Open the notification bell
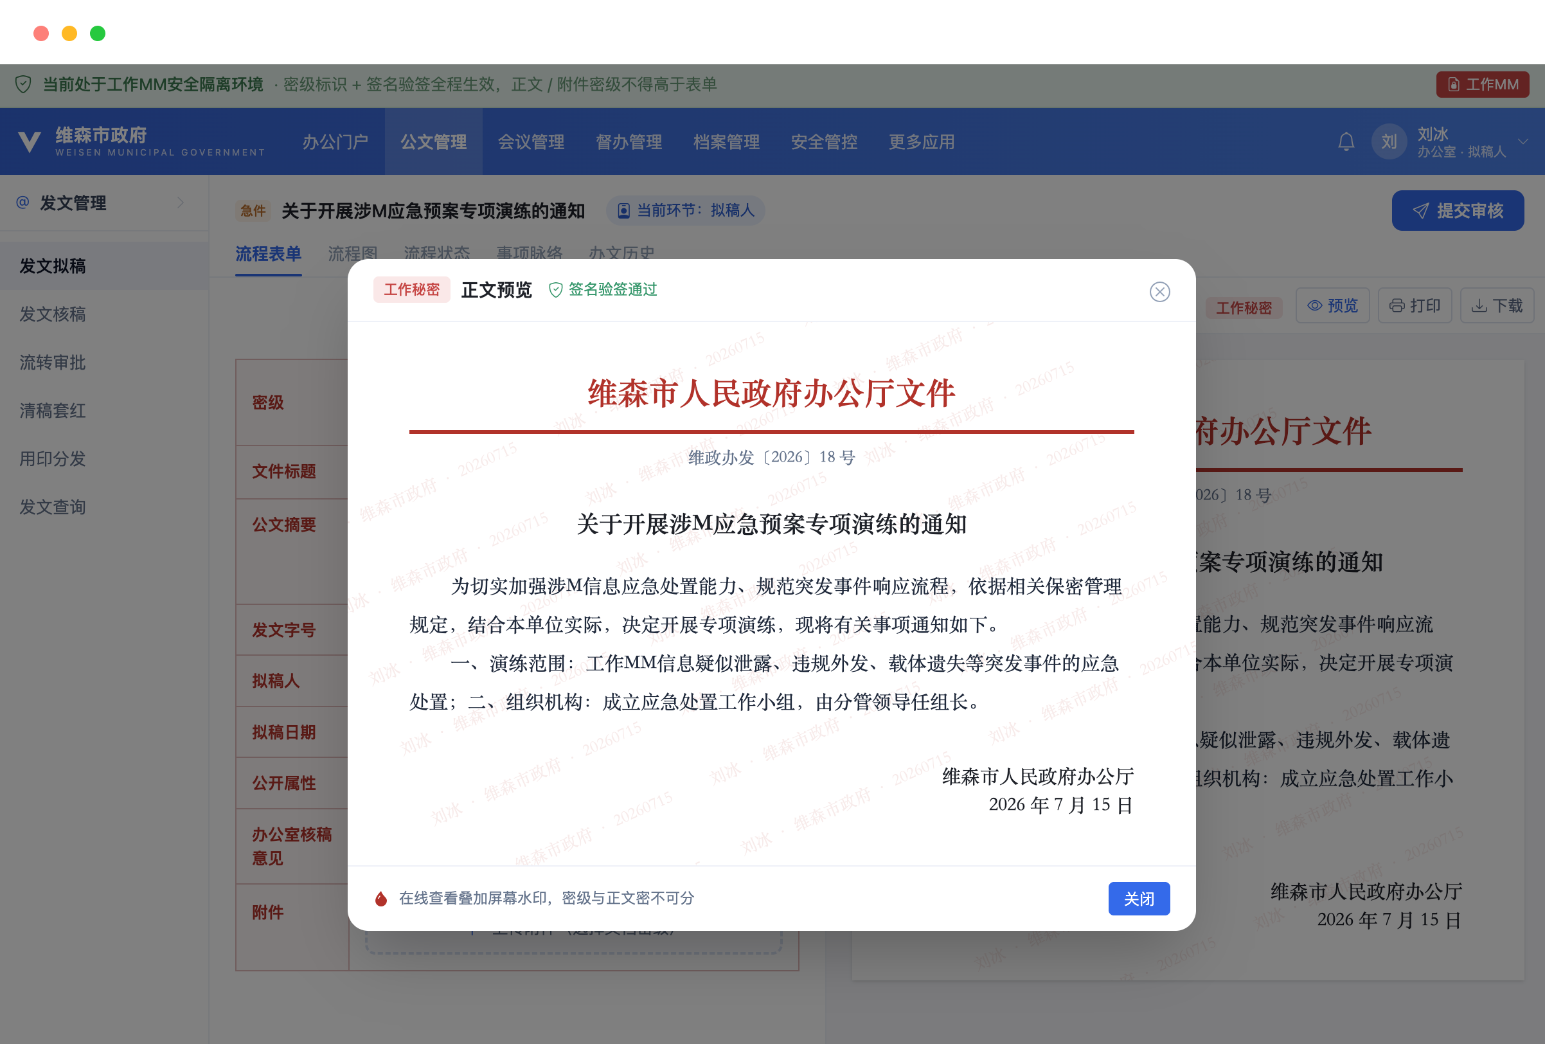The image size is (1545, 1044). point(1346,141)
